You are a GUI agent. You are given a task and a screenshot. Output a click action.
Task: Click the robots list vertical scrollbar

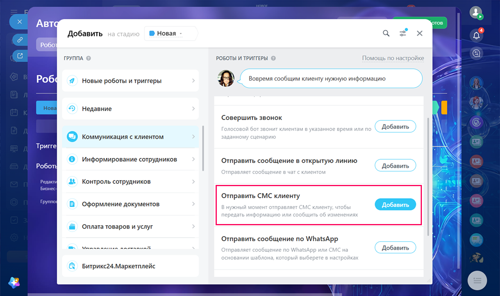[428, 177]
